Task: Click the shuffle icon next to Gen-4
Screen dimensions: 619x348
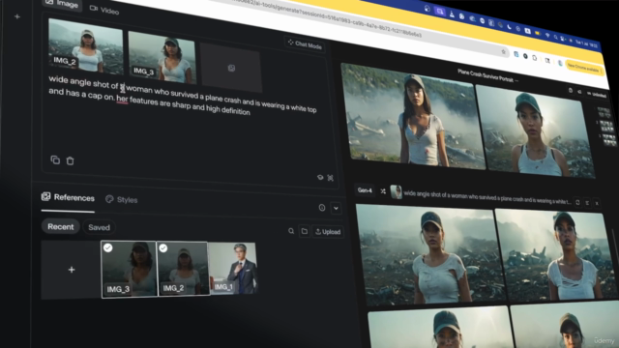Action: pyautogui.click(x=383, y=191)
